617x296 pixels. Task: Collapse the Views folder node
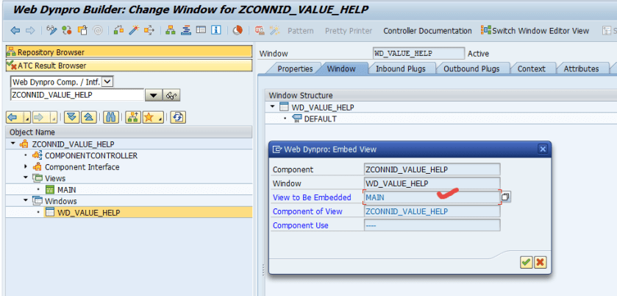[26, 178]
